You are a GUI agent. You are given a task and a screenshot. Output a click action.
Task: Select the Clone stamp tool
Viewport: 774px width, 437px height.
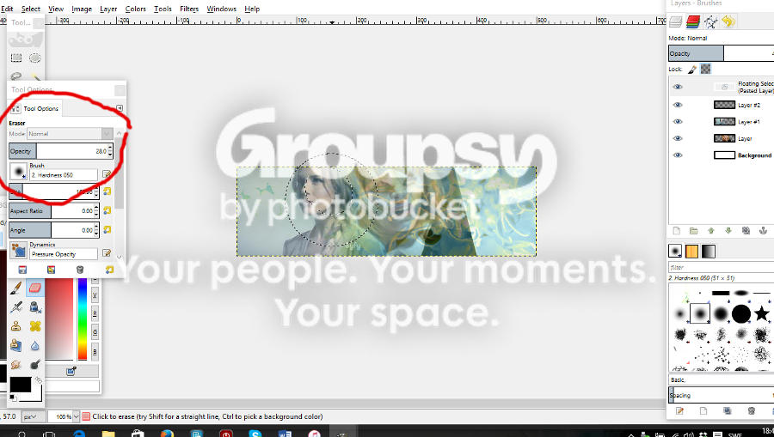click(15, 326)
